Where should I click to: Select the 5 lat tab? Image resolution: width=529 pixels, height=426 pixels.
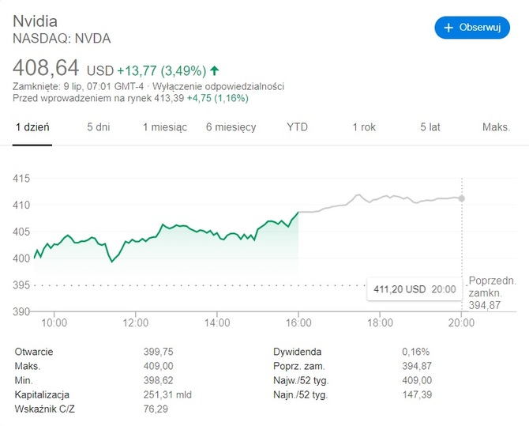(430, 127)
